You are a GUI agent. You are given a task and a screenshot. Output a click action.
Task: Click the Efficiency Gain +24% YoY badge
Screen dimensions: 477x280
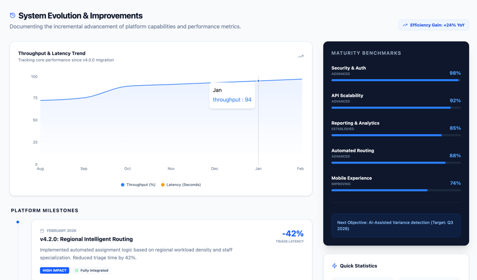[433, 25]
